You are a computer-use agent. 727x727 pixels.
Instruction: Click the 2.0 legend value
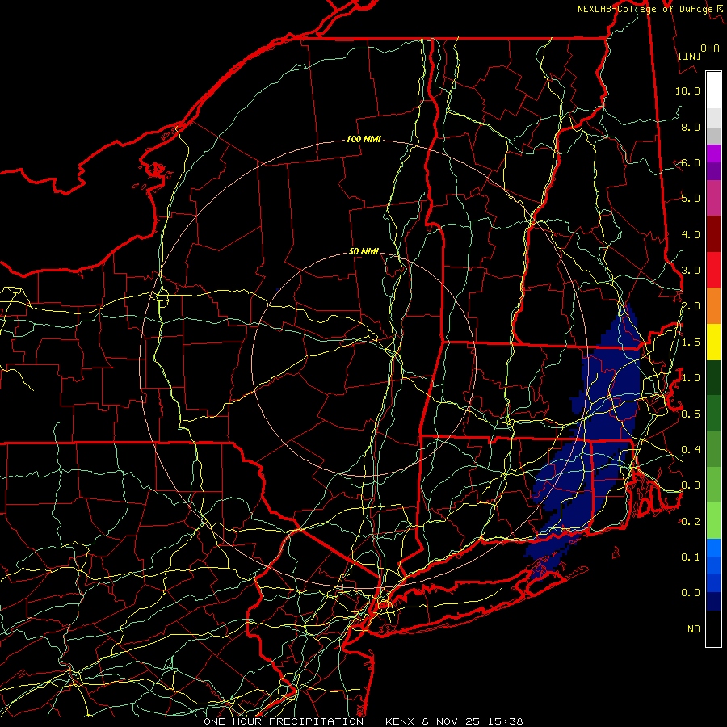[691, 306]
